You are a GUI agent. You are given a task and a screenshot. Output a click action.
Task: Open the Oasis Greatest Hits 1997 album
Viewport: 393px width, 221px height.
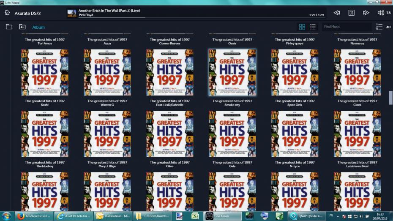(x=232, y=66)
